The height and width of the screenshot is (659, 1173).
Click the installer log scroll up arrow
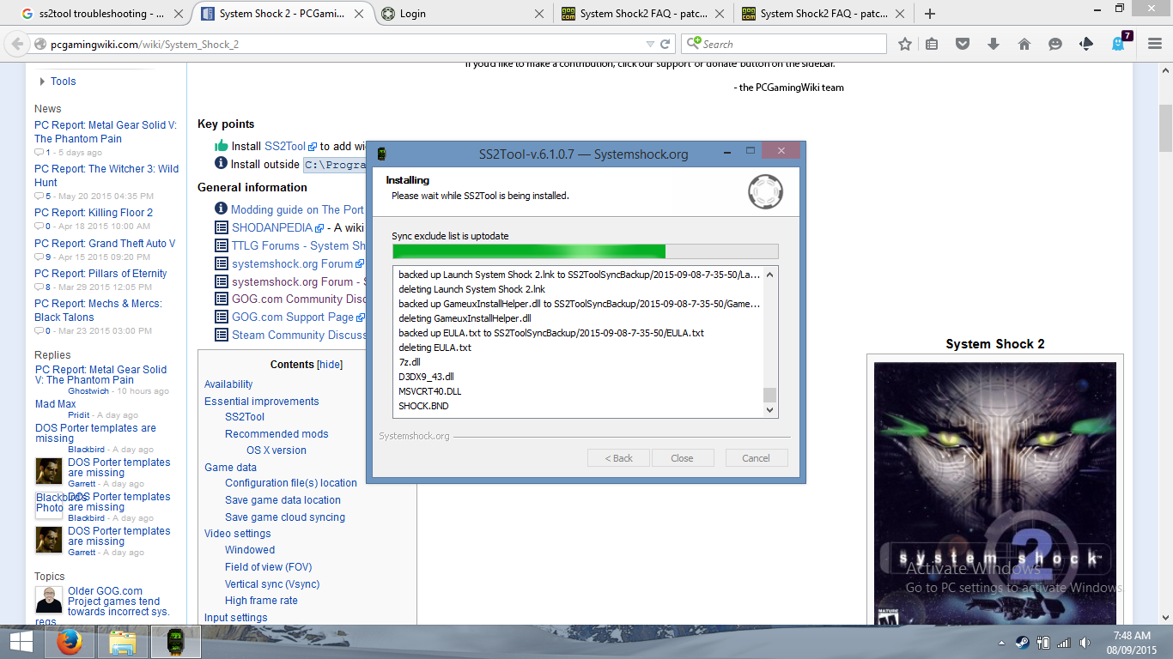(x=770, y=275)
